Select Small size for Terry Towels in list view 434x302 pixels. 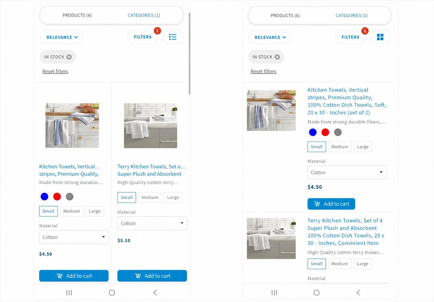point(317,264)
